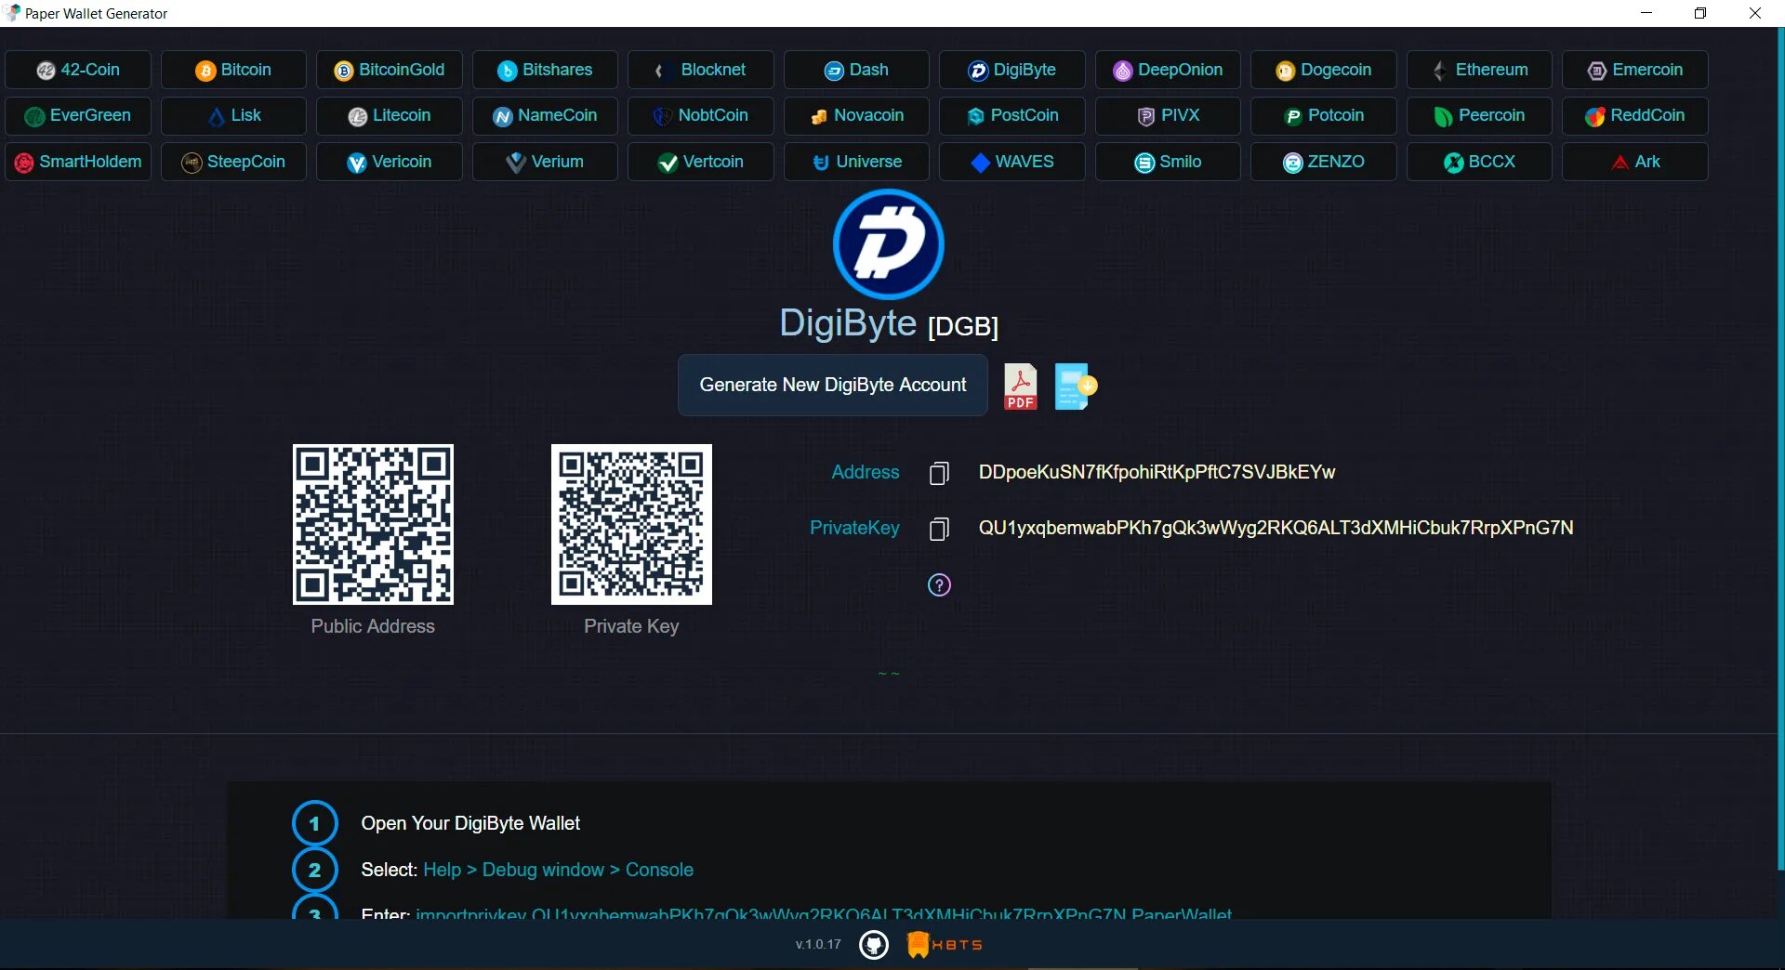
Task: Select WAVES coin
Action: coord(1012,162)
